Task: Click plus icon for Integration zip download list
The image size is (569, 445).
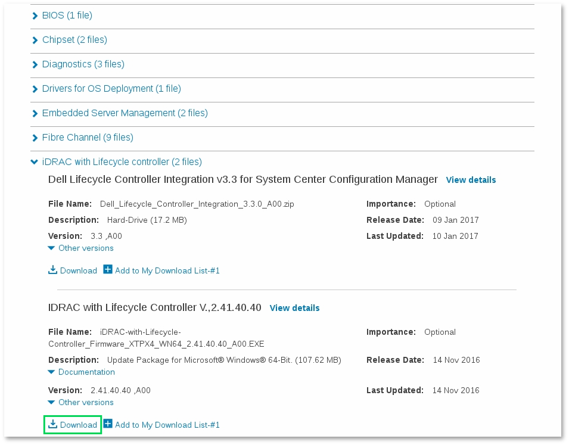Action: coord(108,269)
